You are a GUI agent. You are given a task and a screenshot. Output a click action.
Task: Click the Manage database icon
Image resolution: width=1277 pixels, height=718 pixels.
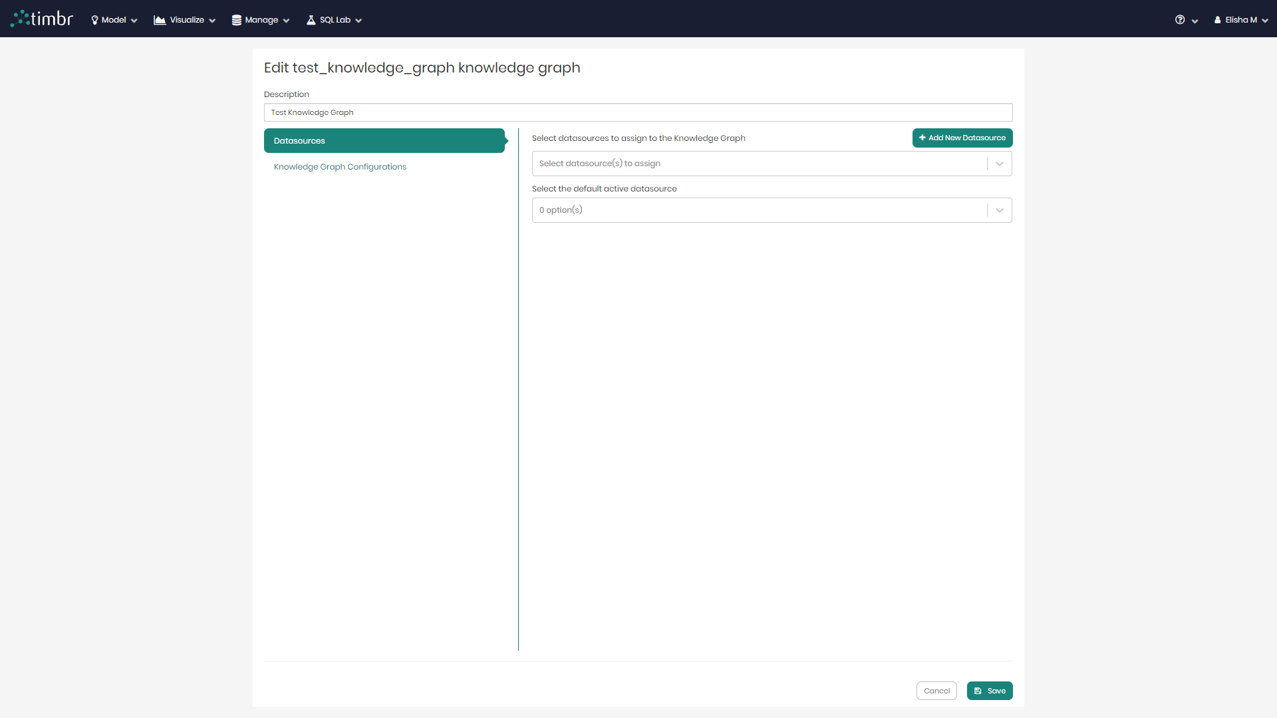click(236, 20)
